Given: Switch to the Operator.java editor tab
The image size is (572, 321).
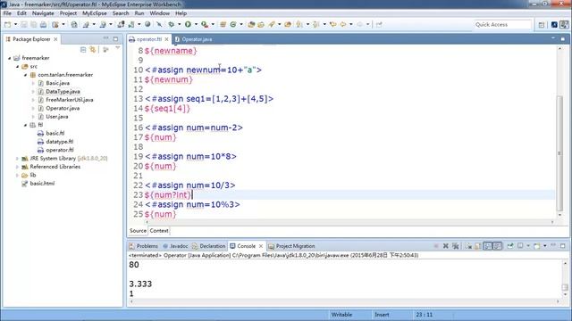Looking at the screenshot, I should (193, 39).
